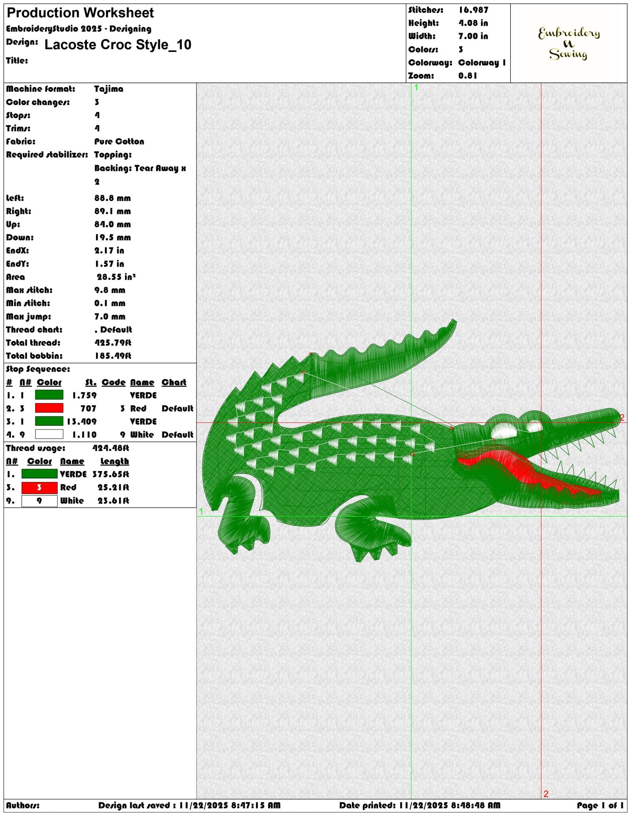Click the red marker 2 at the bottom
Image resolution: width=631 pixels, height=816 pixels.
[546, 794]
